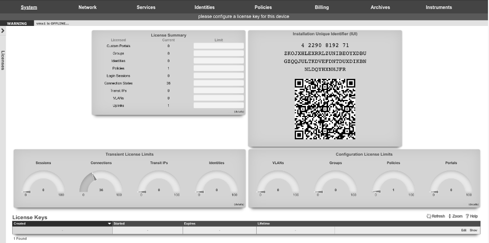The image size is (489, 243).
Task: Click the Identities limit field
Action: tap(219, 61)
